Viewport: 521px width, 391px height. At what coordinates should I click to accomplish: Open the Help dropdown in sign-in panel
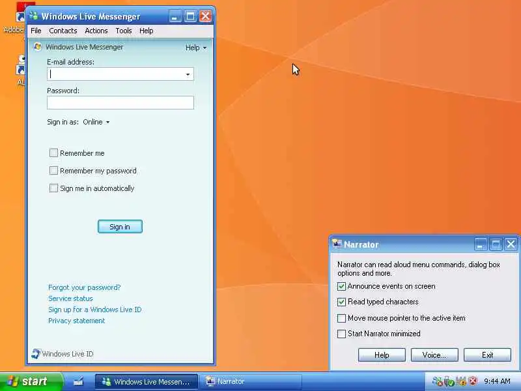[196, 48]
